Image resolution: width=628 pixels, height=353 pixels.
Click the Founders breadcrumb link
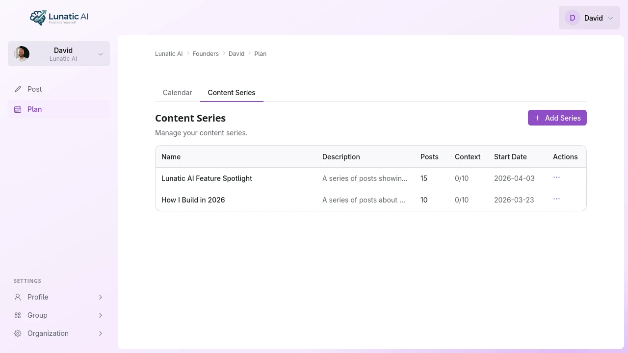206,54
